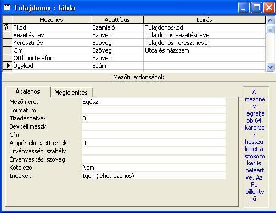Click the Adattípus column header
The width and height of the screenshot is (276, 213).
tap(117, 20)
